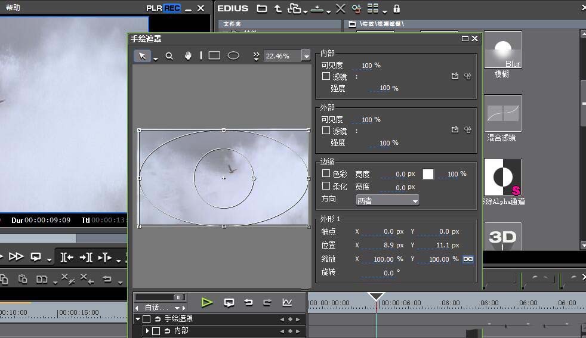Viewport: 586px width, 338px height.
Task: Select the rectangle mask shape tool
Action: 214,55
